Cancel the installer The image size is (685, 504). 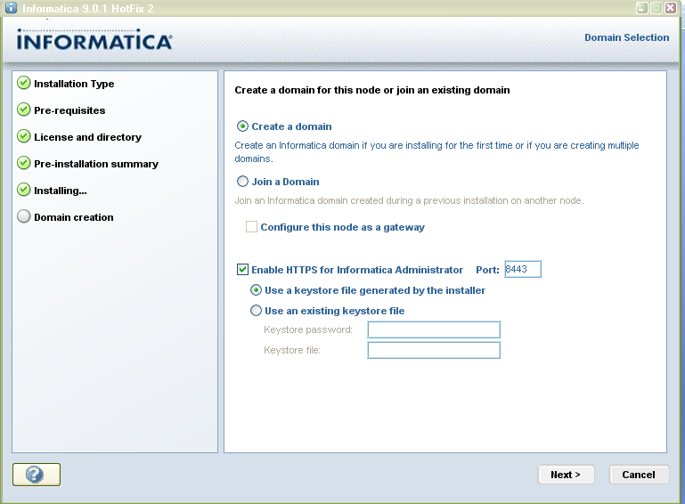point(639,475)
